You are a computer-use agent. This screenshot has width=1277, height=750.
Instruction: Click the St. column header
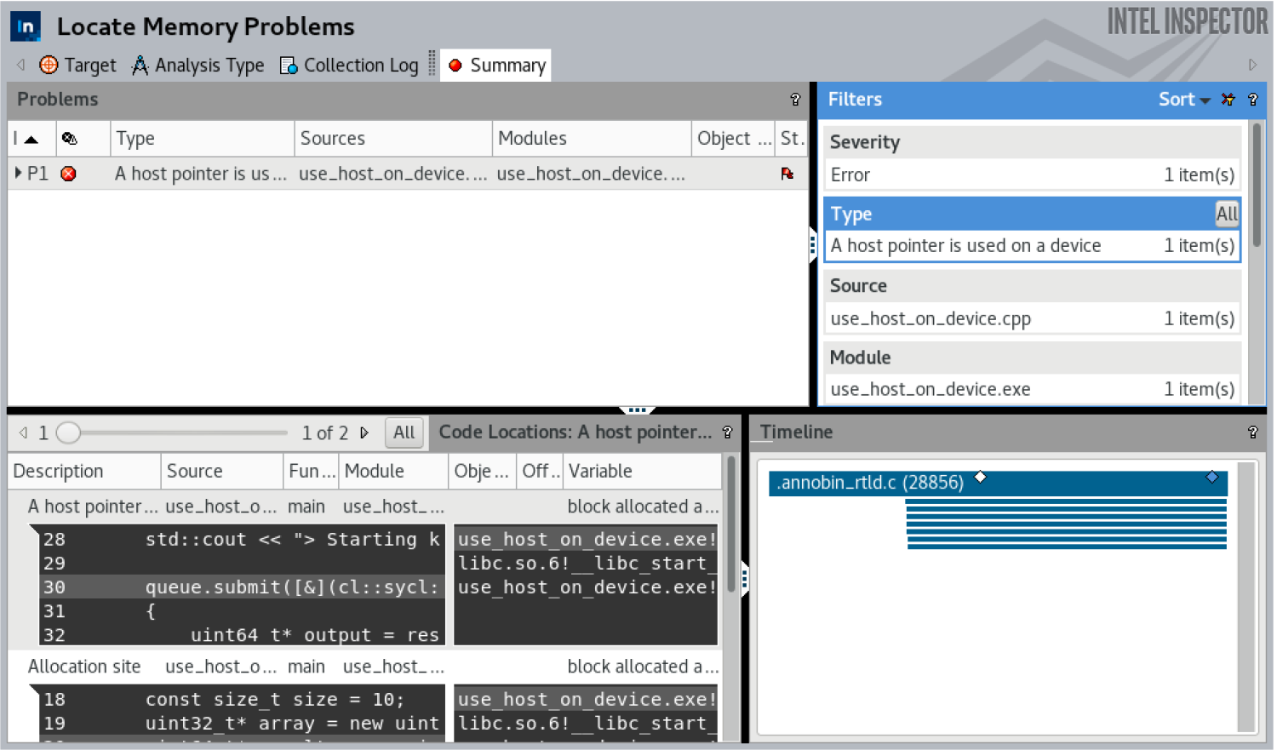coord(791,138)
